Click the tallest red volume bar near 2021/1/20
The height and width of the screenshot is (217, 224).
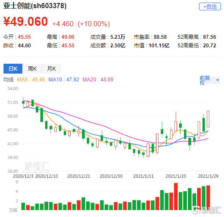[x=176, y=196]
